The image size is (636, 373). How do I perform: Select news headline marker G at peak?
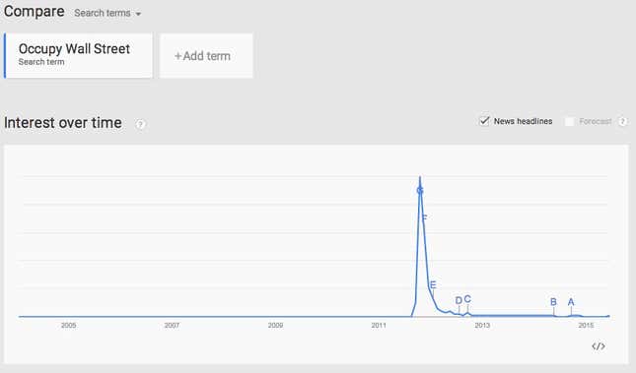[420, 190]
